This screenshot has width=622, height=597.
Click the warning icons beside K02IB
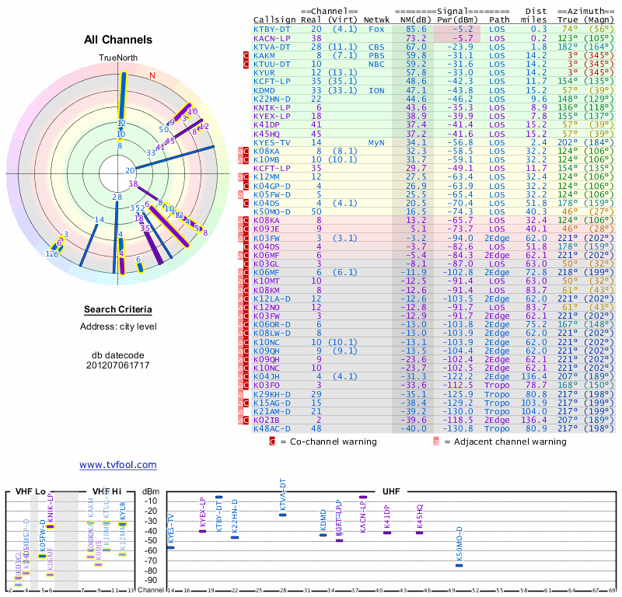coord(243,420)
